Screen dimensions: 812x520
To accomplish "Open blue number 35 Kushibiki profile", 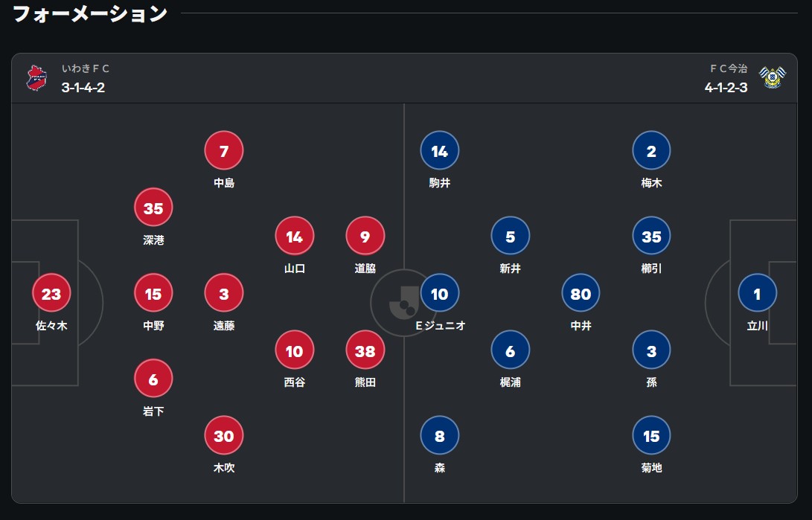I will pyautogui.click(x=651, y=237).
